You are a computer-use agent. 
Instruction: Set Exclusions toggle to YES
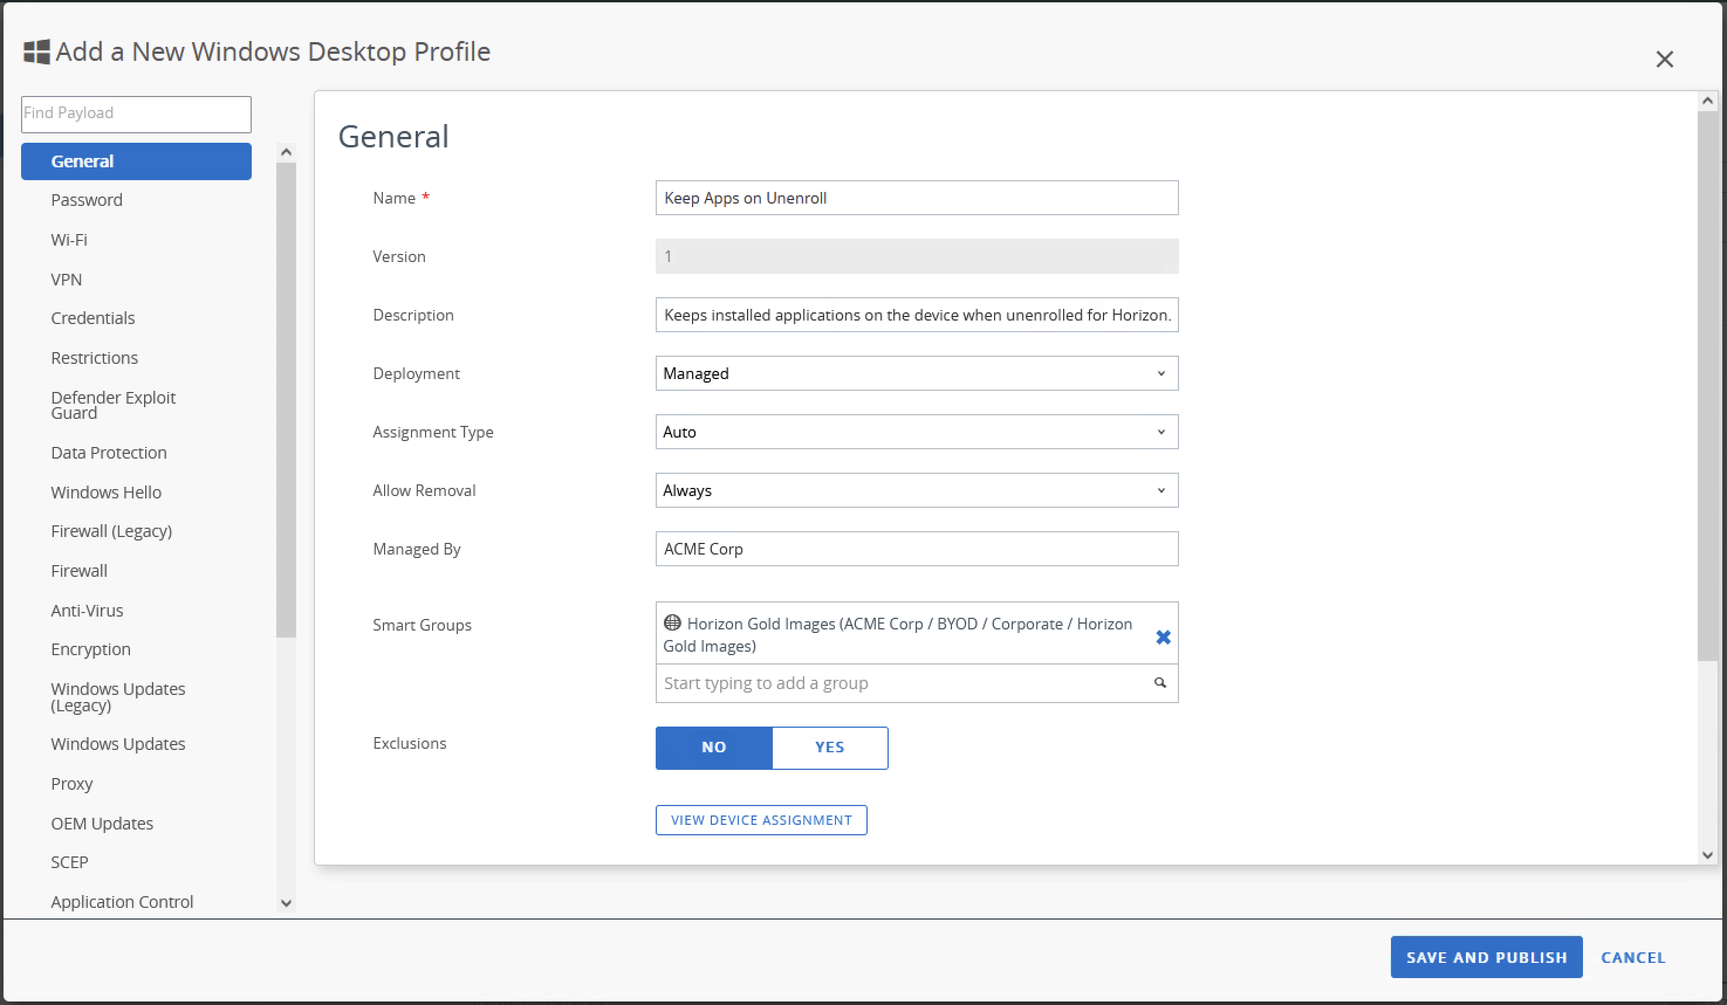point(829,747)
